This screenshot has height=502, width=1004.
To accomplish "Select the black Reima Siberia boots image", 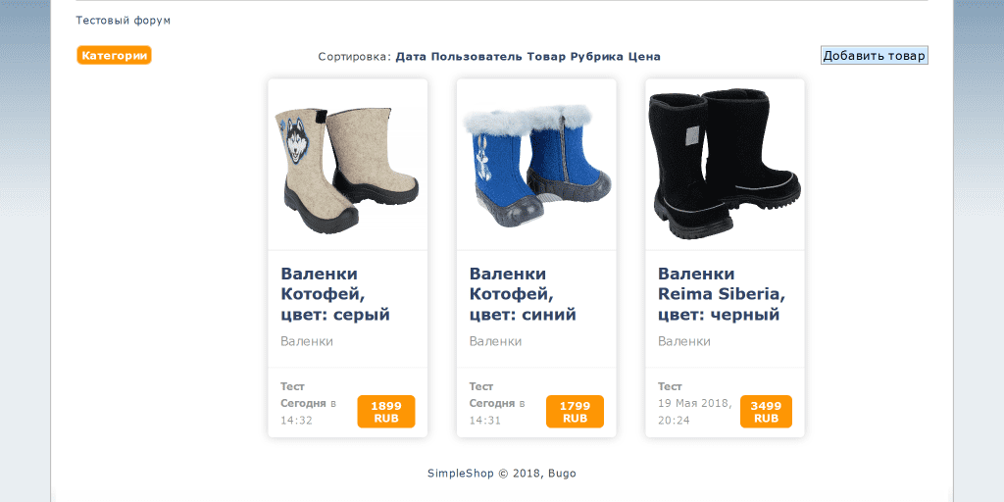I will point(725,165).
